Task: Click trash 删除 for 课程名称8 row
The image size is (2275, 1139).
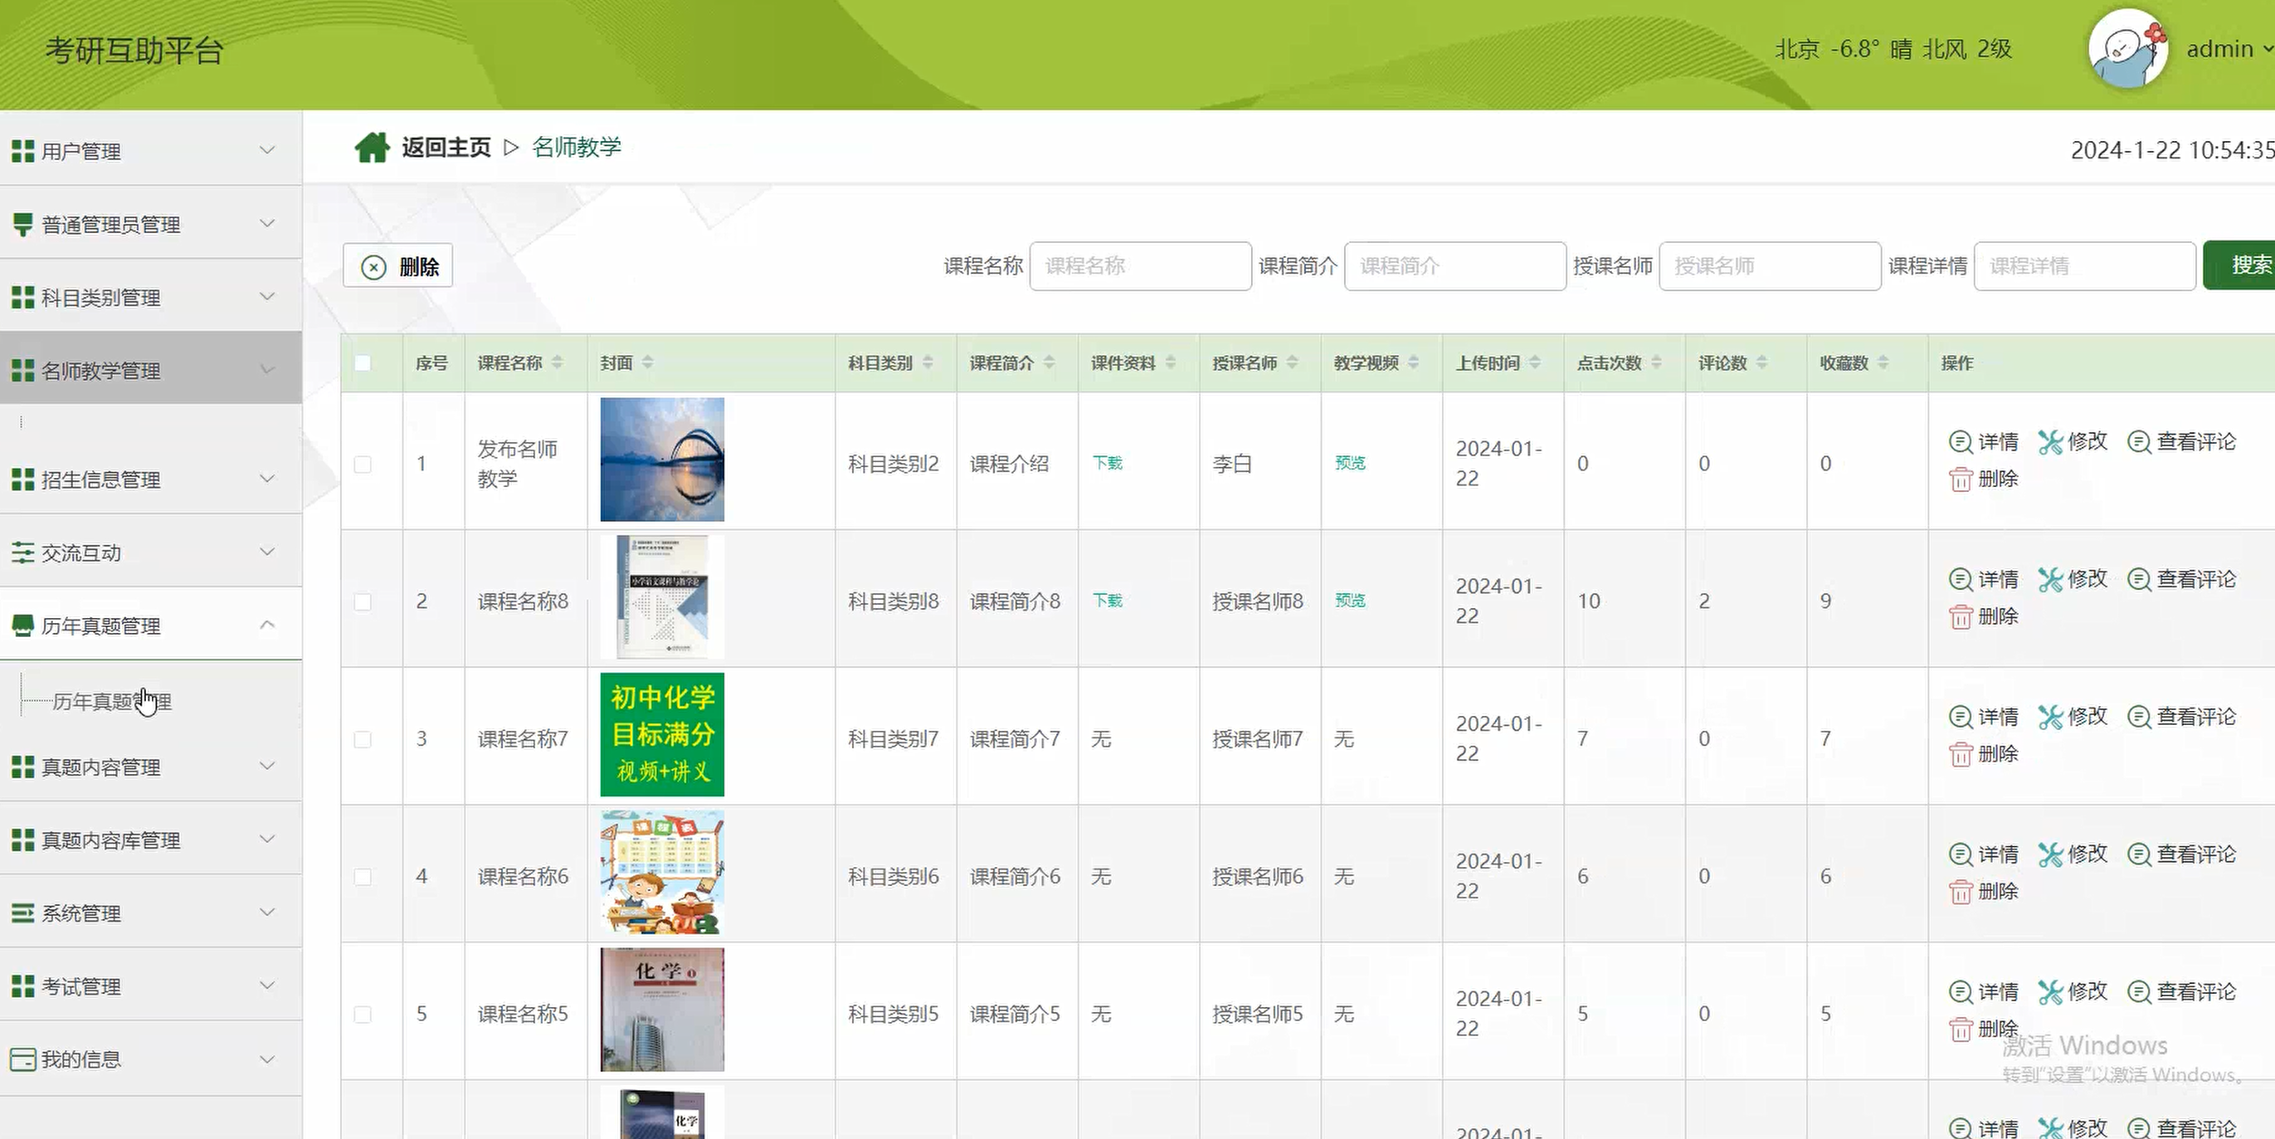Action: (1984, 616)
